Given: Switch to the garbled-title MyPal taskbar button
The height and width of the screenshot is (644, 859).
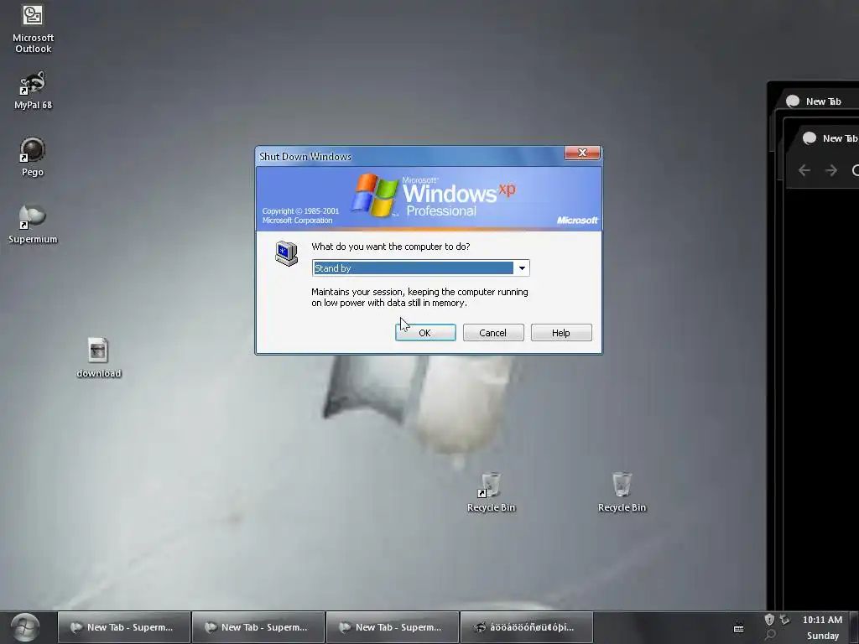Looking at the screenshot, I should [527, 627].
